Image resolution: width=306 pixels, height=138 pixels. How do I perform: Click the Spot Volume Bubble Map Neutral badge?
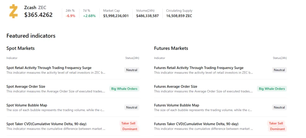point(132,108)
